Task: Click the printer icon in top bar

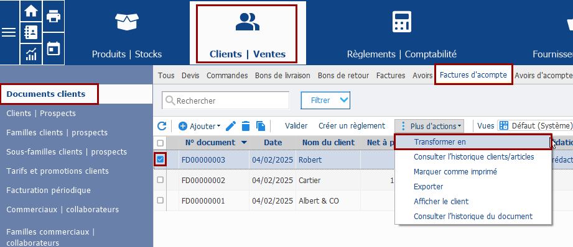Action: point(54,16)
